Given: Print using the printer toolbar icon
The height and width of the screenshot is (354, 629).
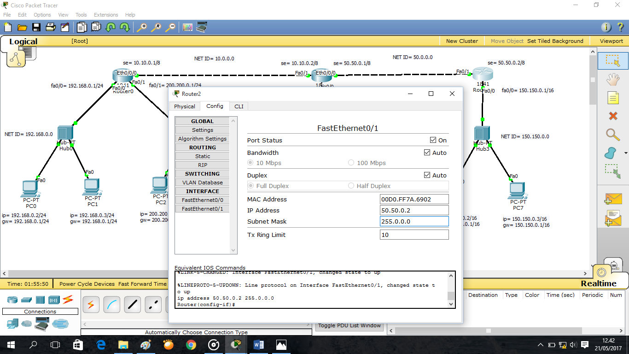Looking at the screenshot, I should point(51,27).
